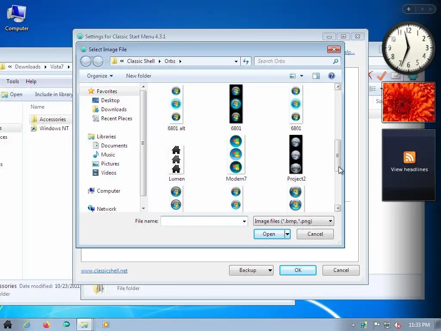Launch Internet Explorer from the taskbar
441x331 pixels.
point(27,325)
